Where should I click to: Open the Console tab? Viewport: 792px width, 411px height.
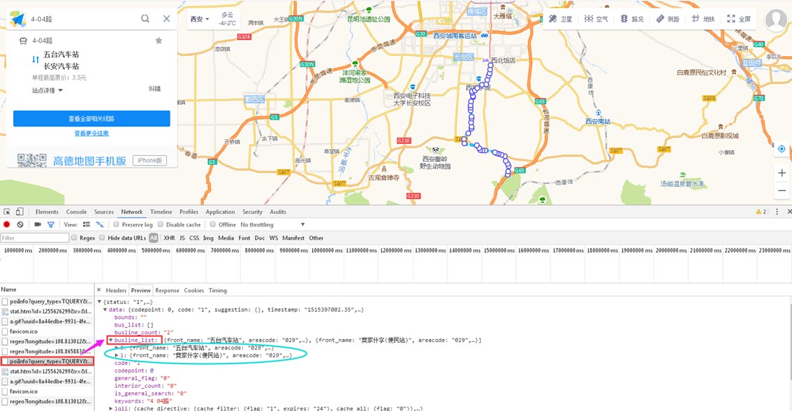pos(76,212)
